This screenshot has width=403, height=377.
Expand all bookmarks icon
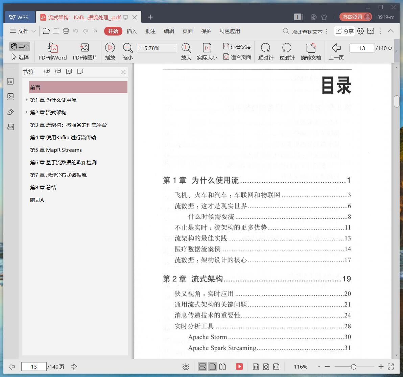pyautogui.click(x=47, y=71)
